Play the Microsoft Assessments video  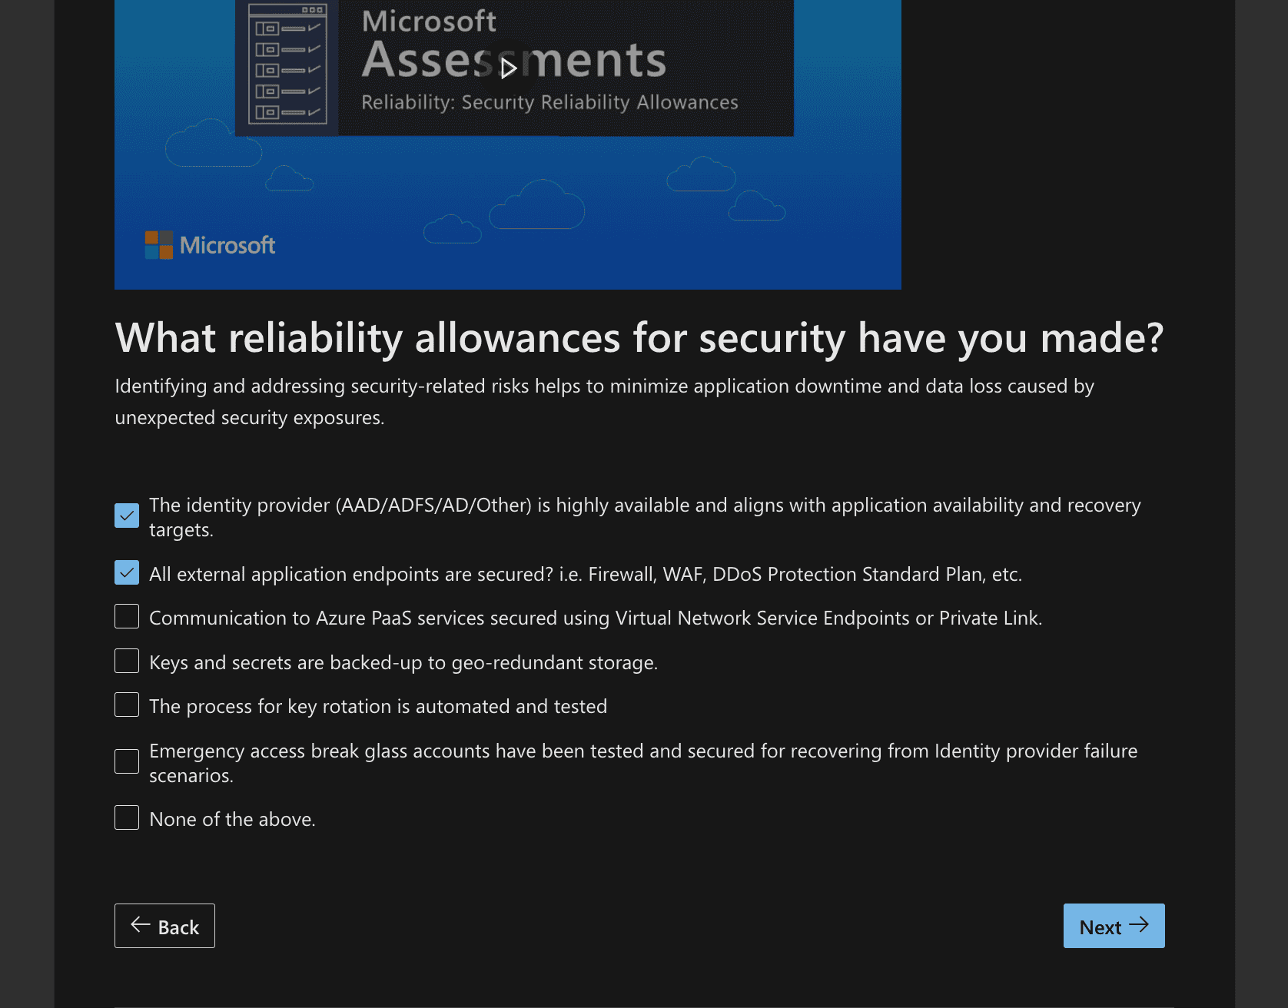[x=508, y=68]
